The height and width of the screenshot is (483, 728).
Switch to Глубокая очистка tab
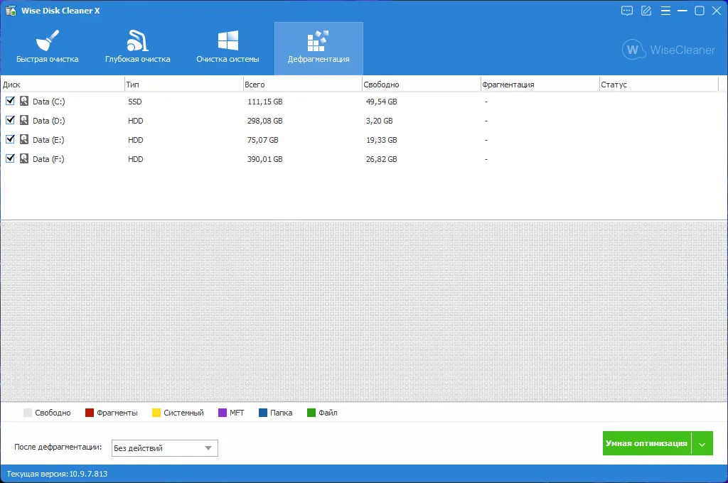(x=137, y=48)
